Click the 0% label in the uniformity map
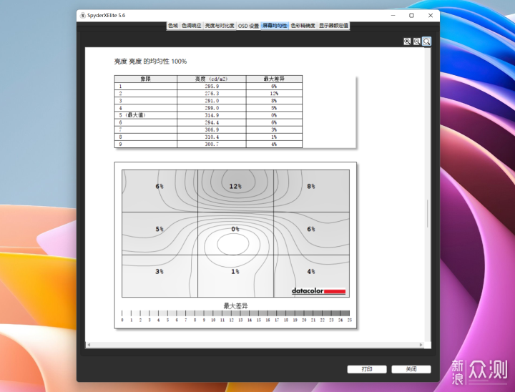The width and height of the screenshot is (515, 392). click(235, 229)
